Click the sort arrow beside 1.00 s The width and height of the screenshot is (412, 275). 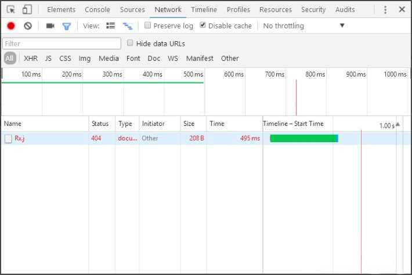point(398,124)
